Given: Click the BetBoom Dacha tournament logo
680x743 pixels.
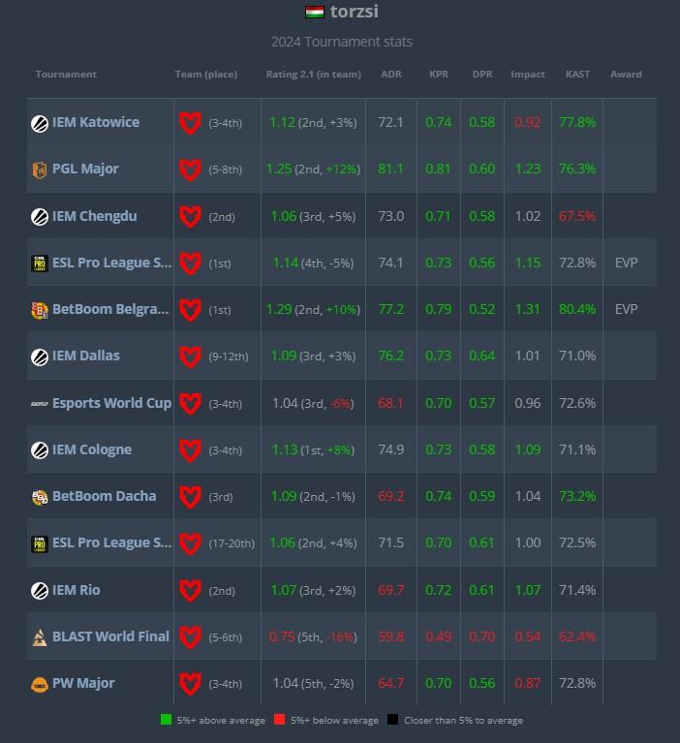Looking at the screenshot, I should 39,497.
